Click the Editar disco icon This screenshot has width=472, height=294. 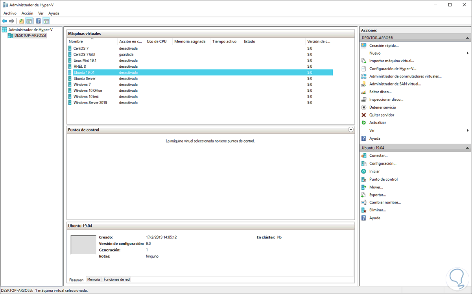tap(364, 92)
